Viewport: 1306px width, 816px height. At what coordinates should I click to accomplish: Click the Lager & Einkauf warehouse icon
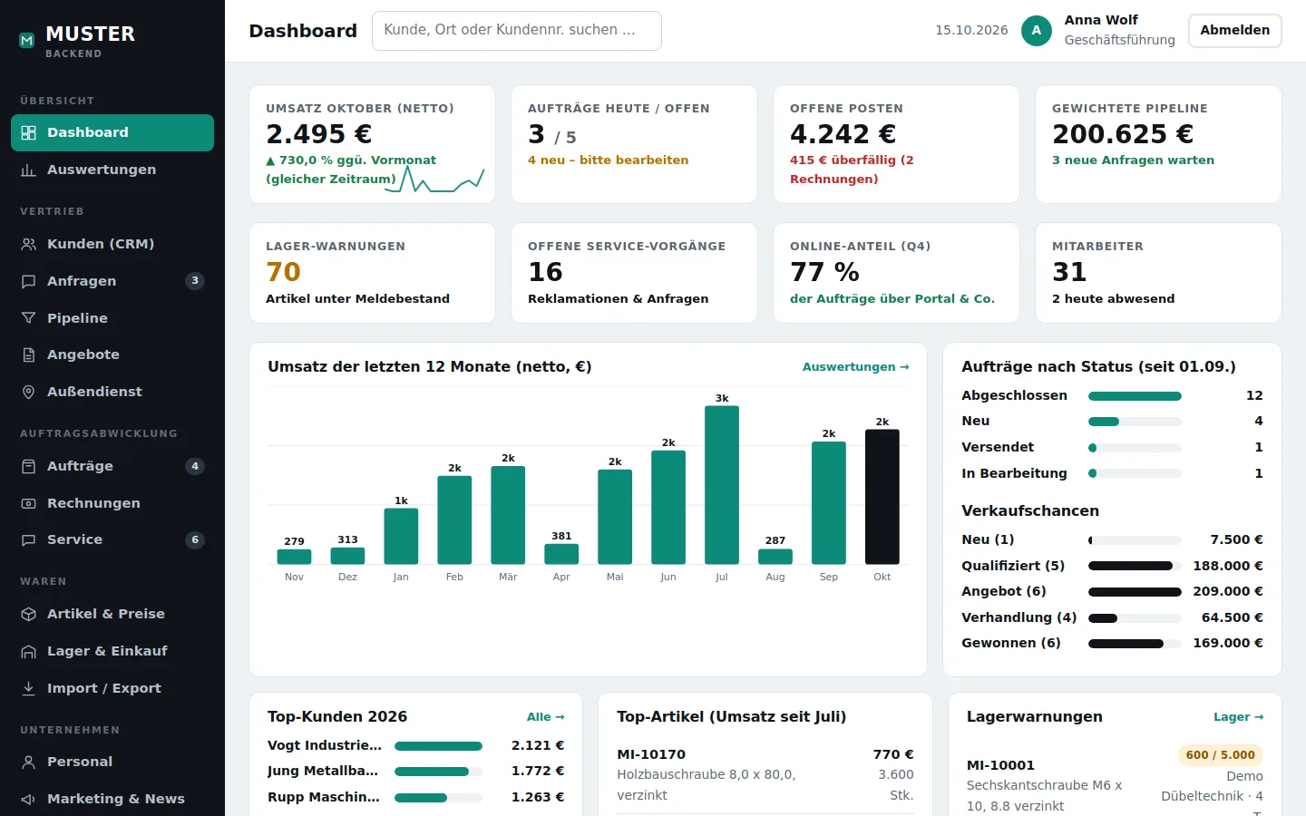click(29, 651)
